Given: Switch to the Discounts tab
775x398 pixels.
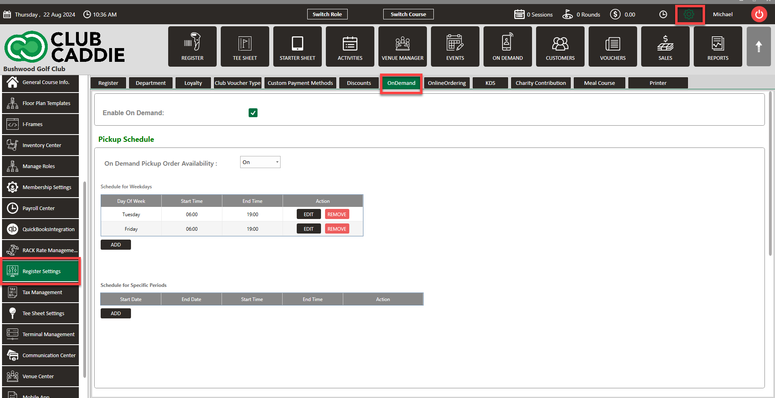Looking at the screenshot, I should click(359, 83).
